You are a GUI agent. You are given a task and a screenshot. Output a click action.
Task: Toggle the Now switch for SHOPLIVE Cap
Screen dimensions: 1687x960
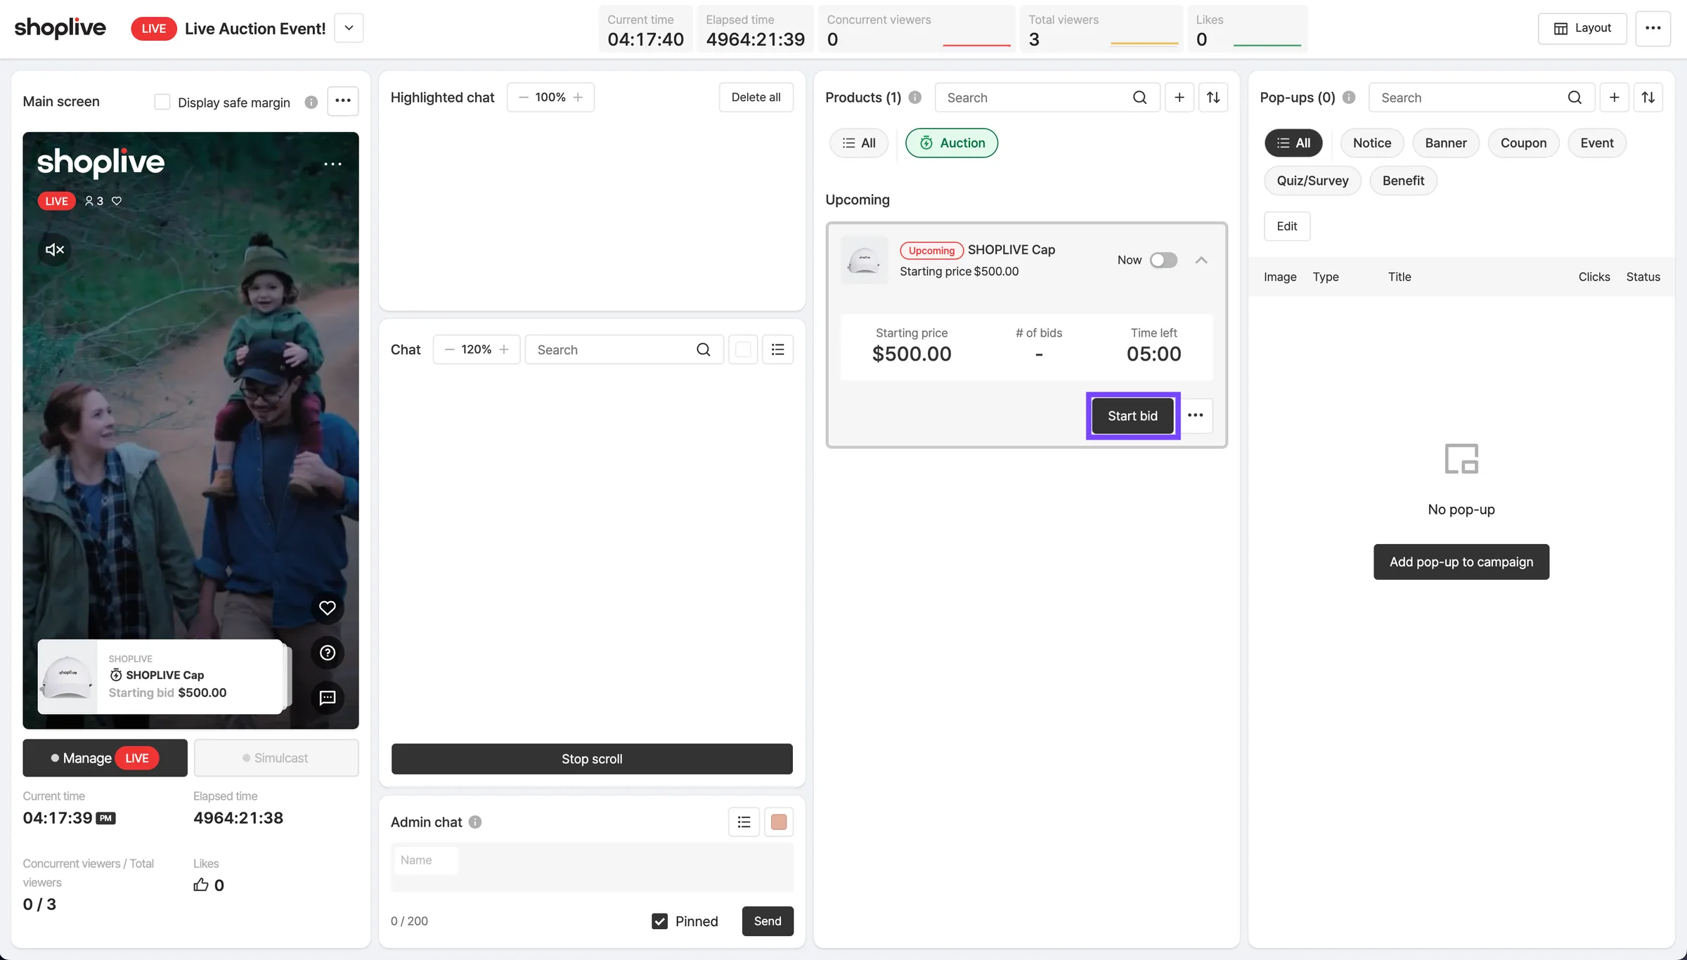point(1163,260)
